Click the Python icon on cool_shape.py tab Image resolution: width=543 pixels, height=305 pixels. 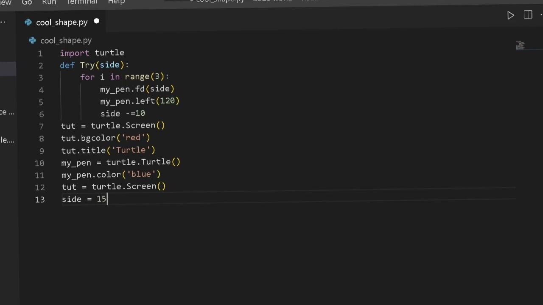coord(28,22)
